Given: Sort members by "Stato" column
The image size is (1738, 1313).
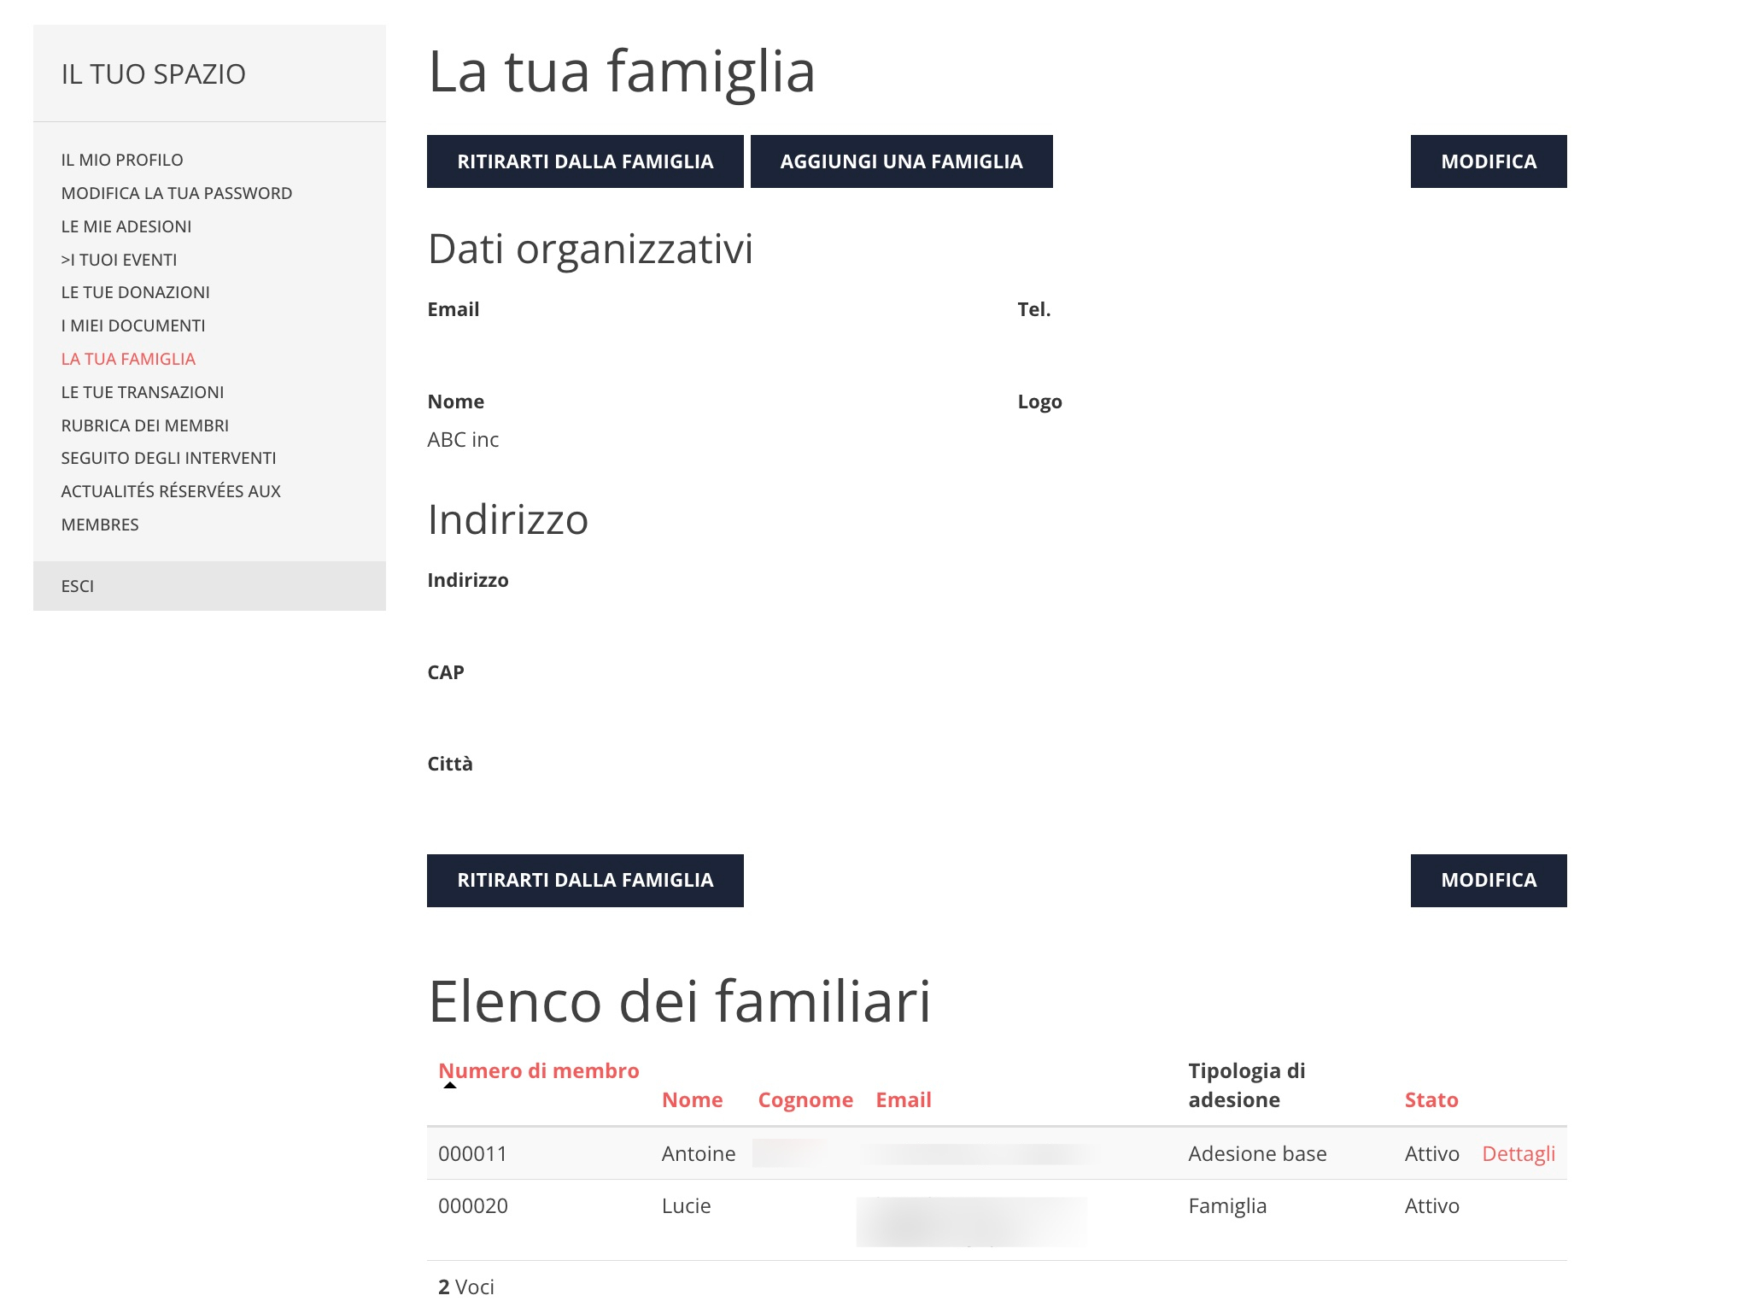Looking at the screenshot, I should (1431, 1099).
